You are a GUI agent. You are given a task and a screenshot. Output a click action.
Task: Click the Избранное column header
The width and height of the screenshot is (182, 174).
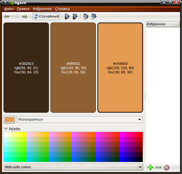pyautogui.click(x=163, y=24)
